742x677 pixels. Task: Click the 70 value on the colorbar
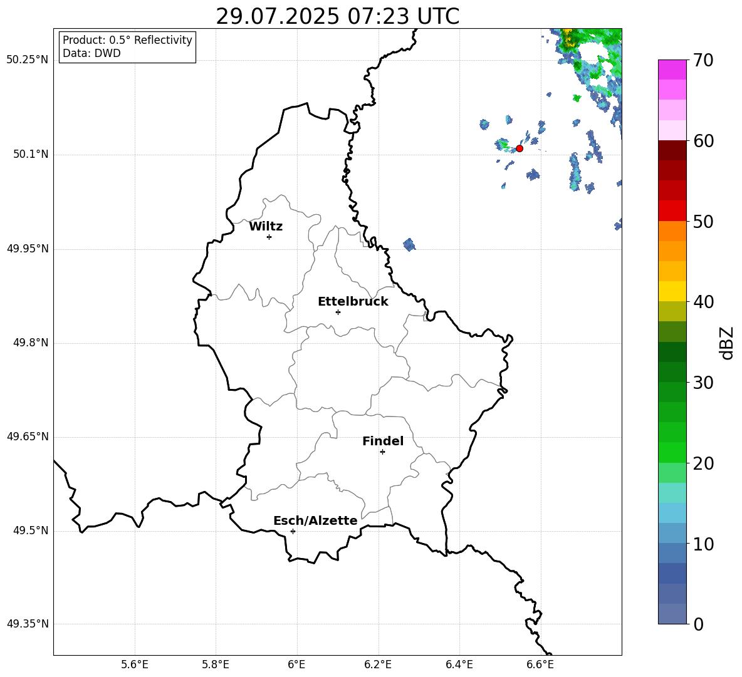(703, 60)
